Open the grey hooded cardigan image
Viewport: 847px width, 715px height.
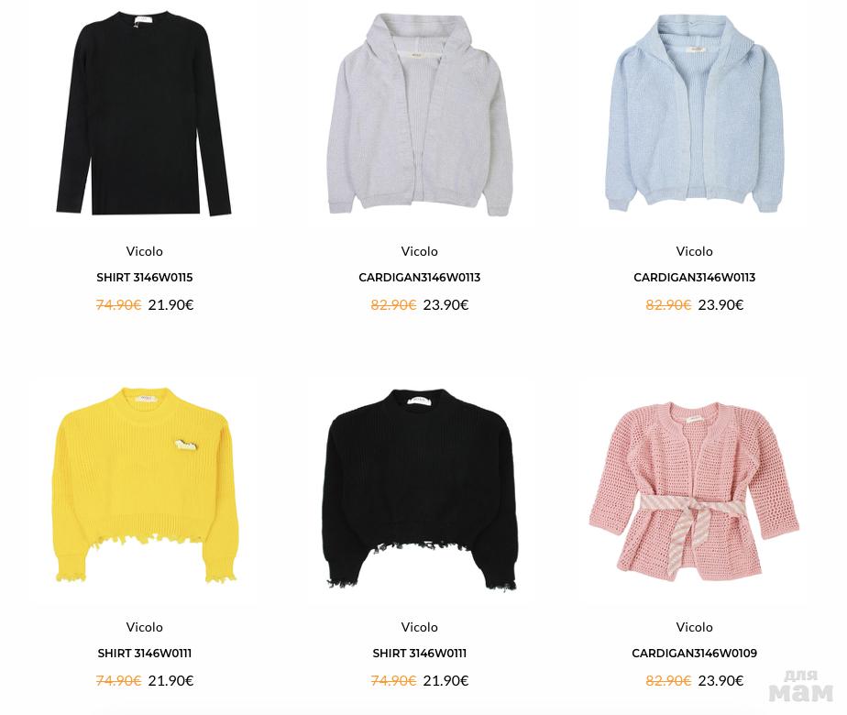[420, 115]
